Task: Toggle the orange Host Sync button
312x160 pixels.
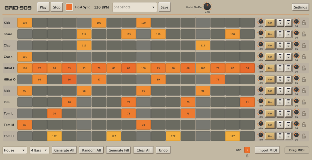Action: [x=69, y=7]
